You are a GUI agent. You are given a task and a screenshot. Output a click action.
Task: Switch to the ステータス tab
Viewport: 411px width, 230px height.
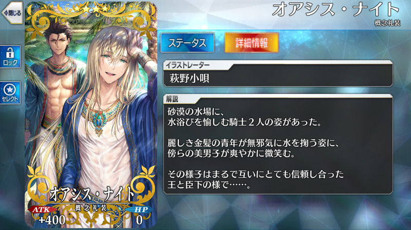187,43
